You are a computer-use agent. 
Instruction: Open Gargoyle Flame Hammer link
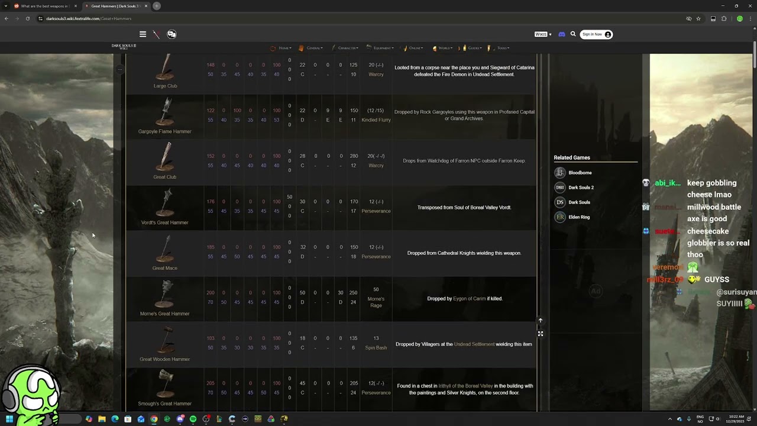coord(165,131)
